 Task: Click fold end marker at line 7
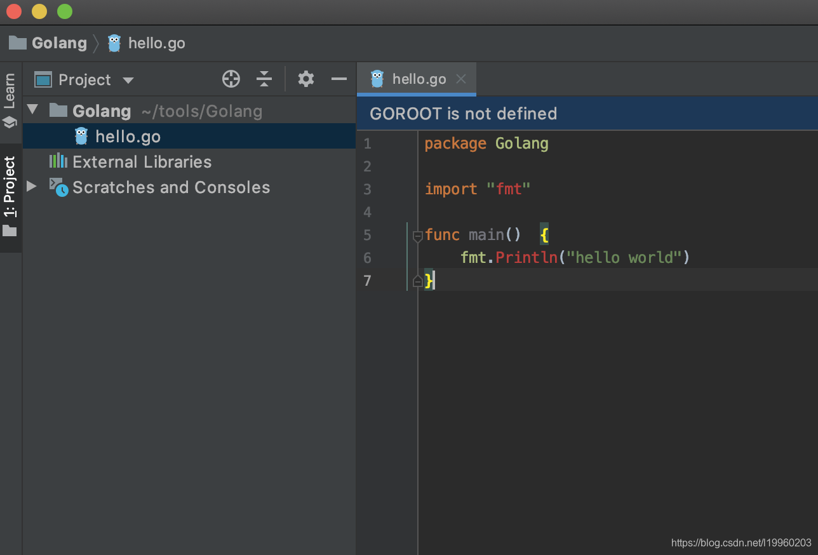point(417,281)
